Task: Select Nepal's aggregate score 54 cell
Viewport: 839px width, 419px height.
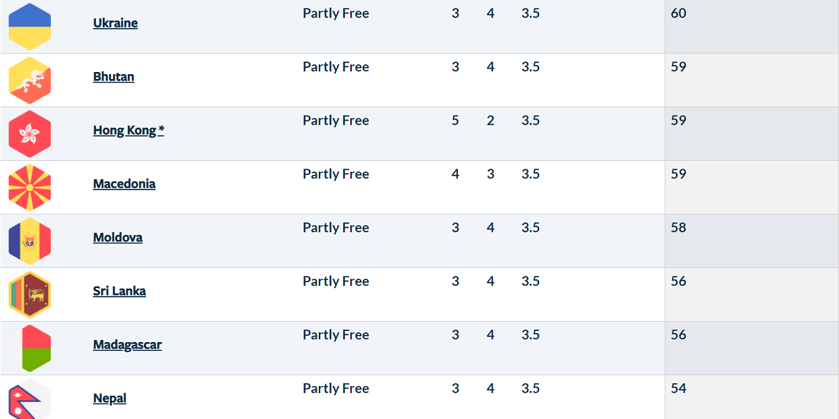Action: click(752, 397)
